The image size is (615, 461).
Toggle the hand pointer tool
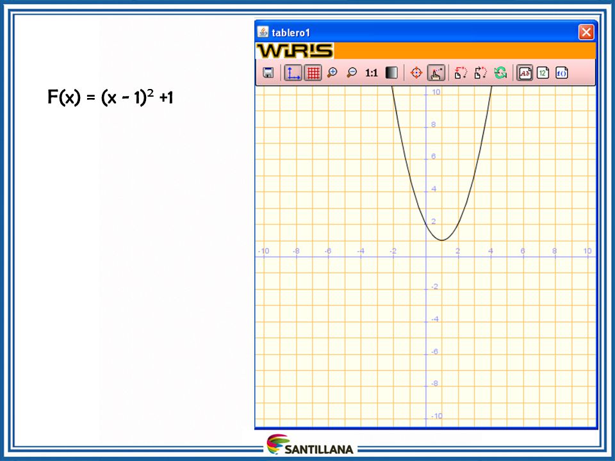coord(436,73)
